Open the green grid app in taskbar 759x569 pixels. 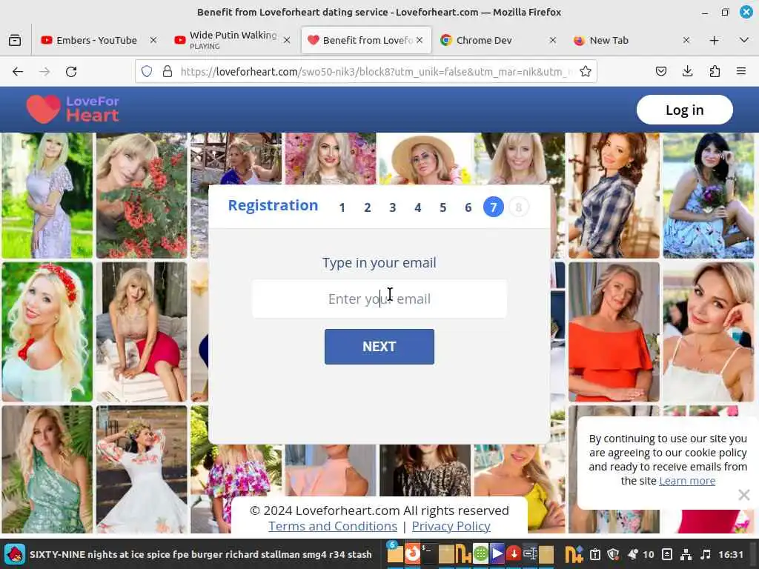click(x=480, y=553)
